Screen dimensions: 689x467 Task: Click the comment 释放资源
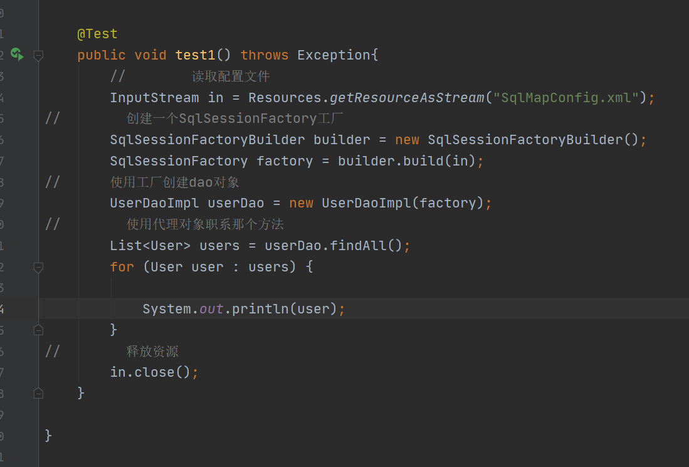click(152, 351)
